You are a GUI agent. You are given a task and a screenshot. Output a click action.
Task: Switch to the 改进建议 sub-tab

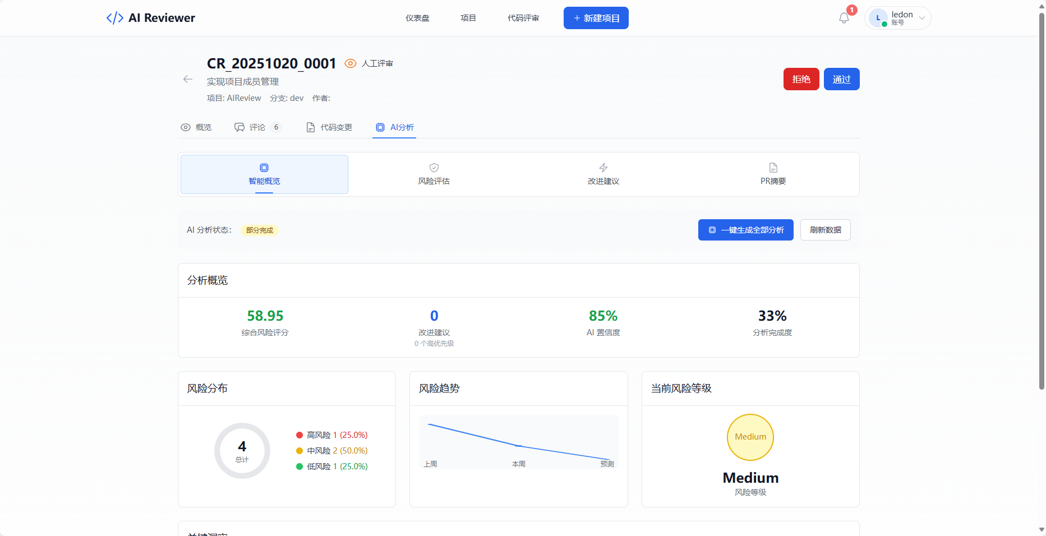(x=603, y=174)
